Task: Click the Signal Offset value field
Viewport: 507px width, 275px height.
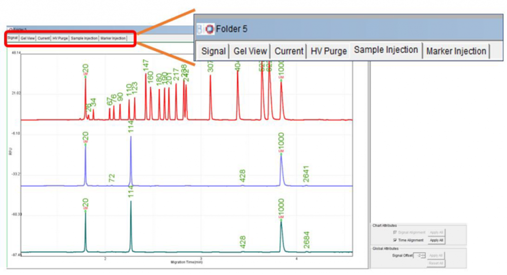Action: (x=417, y=255)
